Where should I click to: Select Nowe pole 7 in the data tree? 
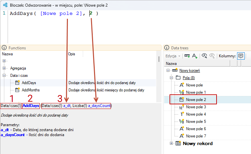click(x=196, y=136)
